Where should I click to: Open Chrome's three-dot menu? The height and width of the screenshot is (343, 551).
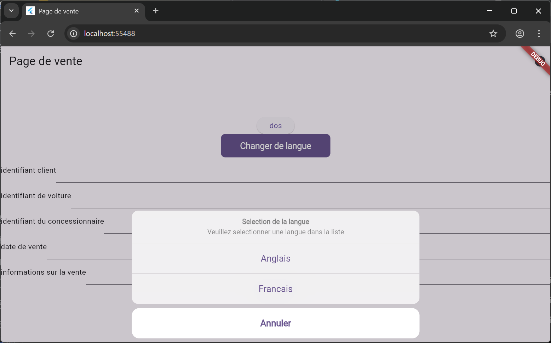pos(539,33)
